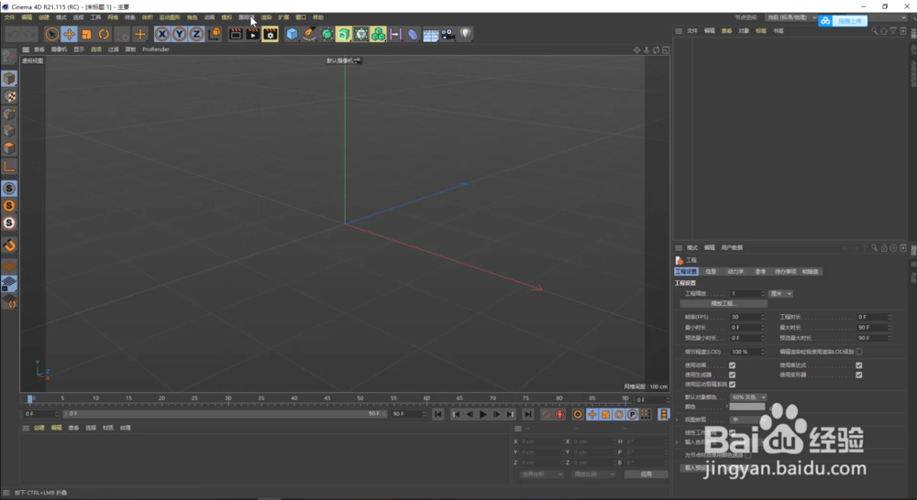Open the ProRender viewport menu
This screenshot has height=500, width=917.
pyautogui.click(x=156, y=49)
